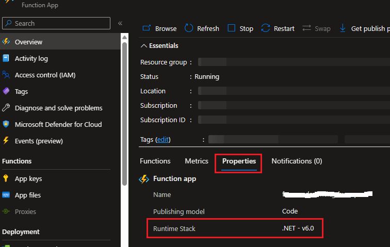Screen dimensions: 390x247
Task: Open the Notifications (0) tab
Action: tap(297, 161)
